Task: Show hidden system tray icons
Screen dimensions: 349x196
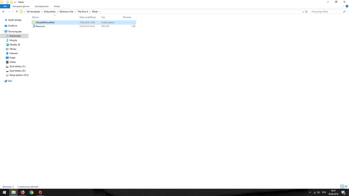Action: 310,192
